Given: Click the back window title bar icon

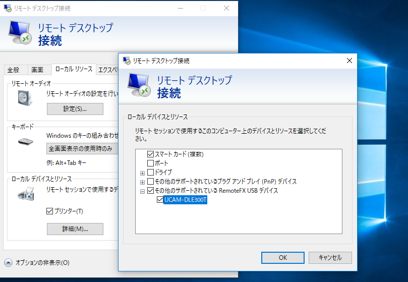Looking at the screenshot, I should click(8, 8).
